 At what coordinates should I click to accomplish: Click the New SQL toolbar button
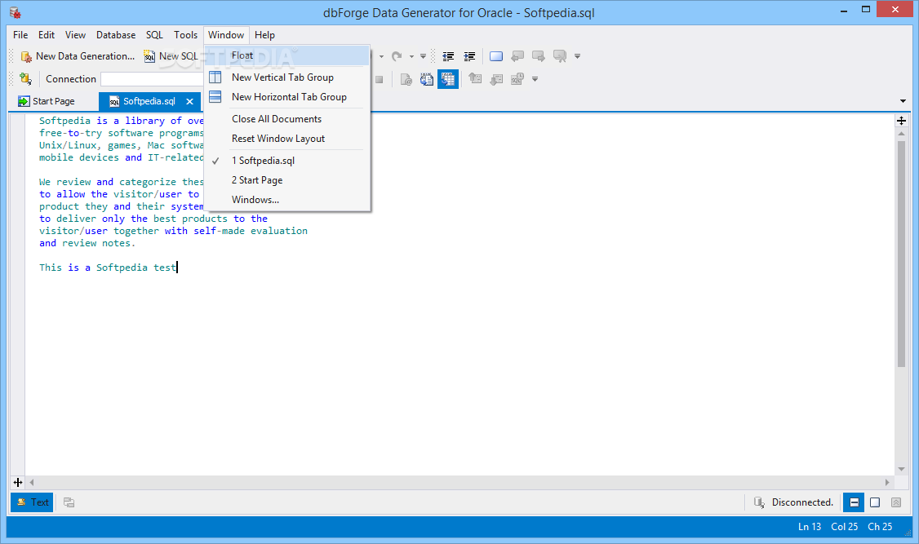click(171, 56)
